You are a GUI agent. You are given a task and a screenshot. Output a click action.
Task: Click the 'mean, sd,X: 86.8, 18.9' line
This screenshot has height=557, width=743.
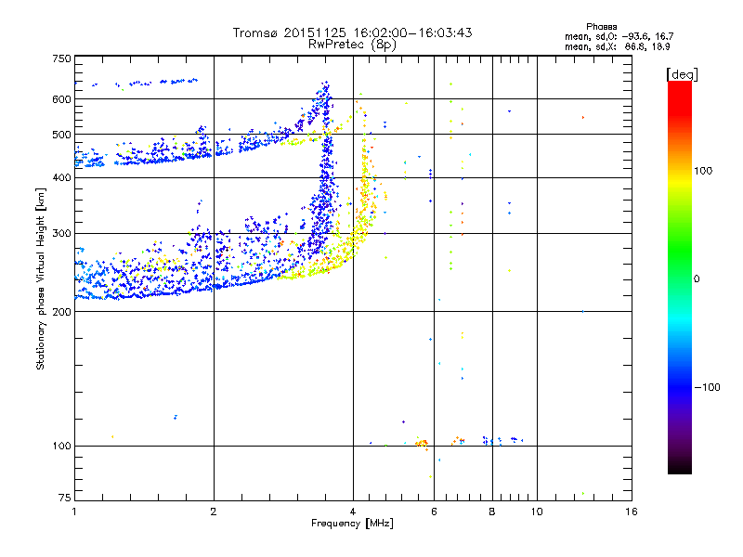617,46
